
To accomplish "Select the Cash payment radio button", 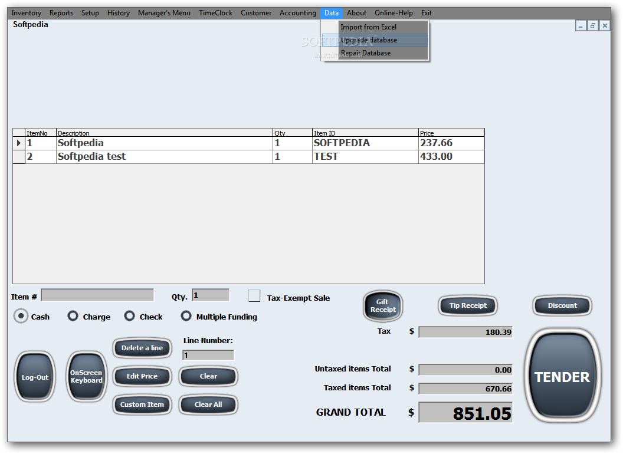I will click(21, 316).
